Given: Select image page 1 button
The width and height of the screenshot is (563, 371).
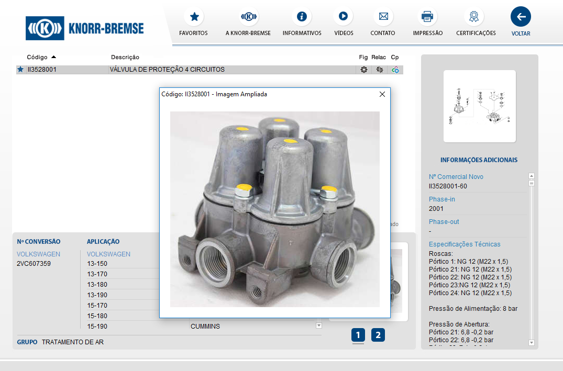Looking at the screenshot, I should [x=358, y=335].
